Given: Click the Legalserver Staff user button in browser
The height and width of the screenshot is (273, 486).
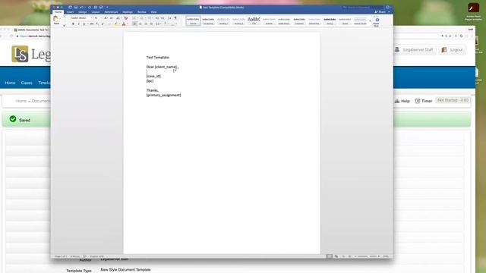Looking at the screenshot, I should click(415, 50).
